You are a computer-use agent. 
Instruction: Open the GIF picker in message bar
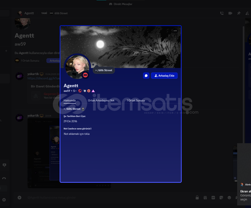(x=213, y=198)
